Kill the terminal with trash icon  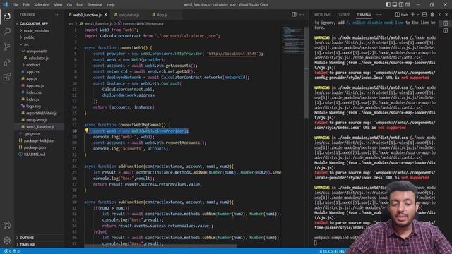[x=432, y=14]
